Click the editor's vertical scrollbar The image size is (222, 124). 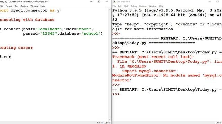click(110, 64)
